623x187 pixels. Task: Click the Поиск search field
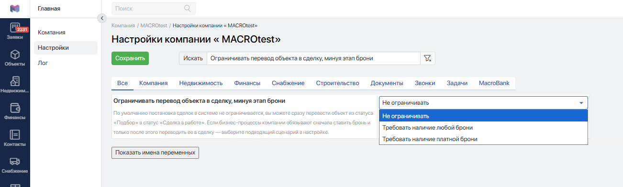[x=154, y=8]
